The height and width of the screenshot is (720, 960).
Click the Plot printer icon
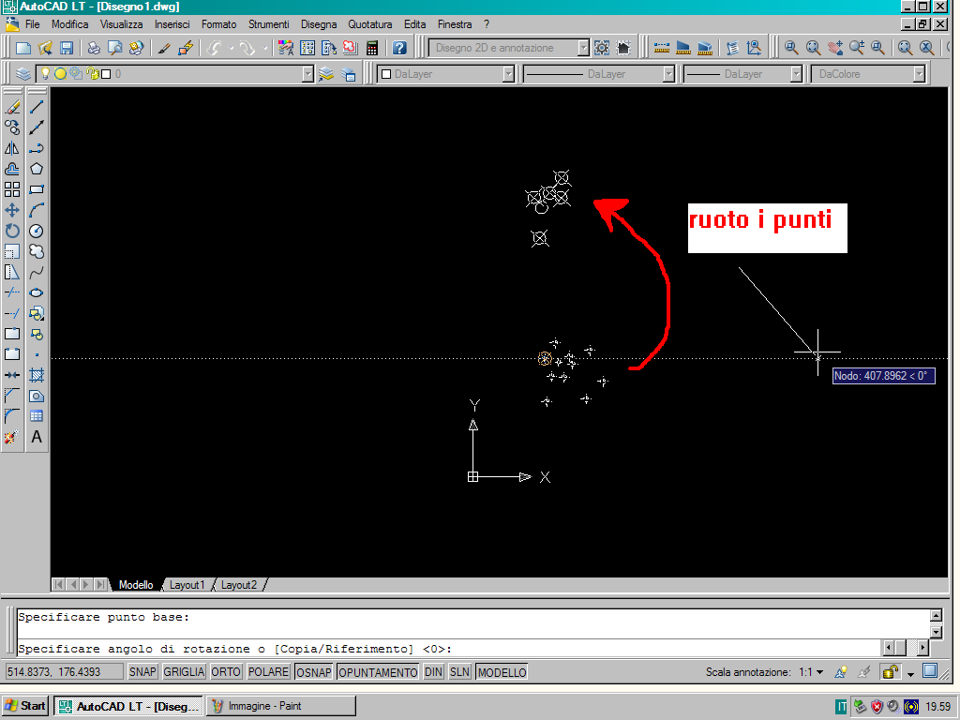pos(94,48)
